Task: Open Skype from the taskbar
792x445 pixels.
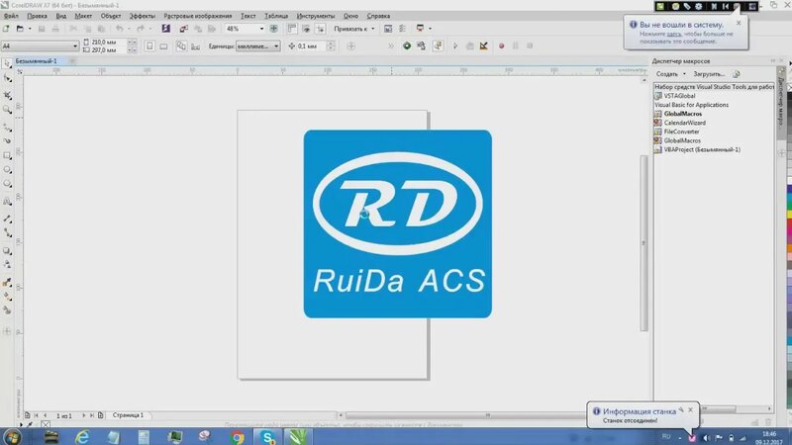Action: tap(267, 437)
